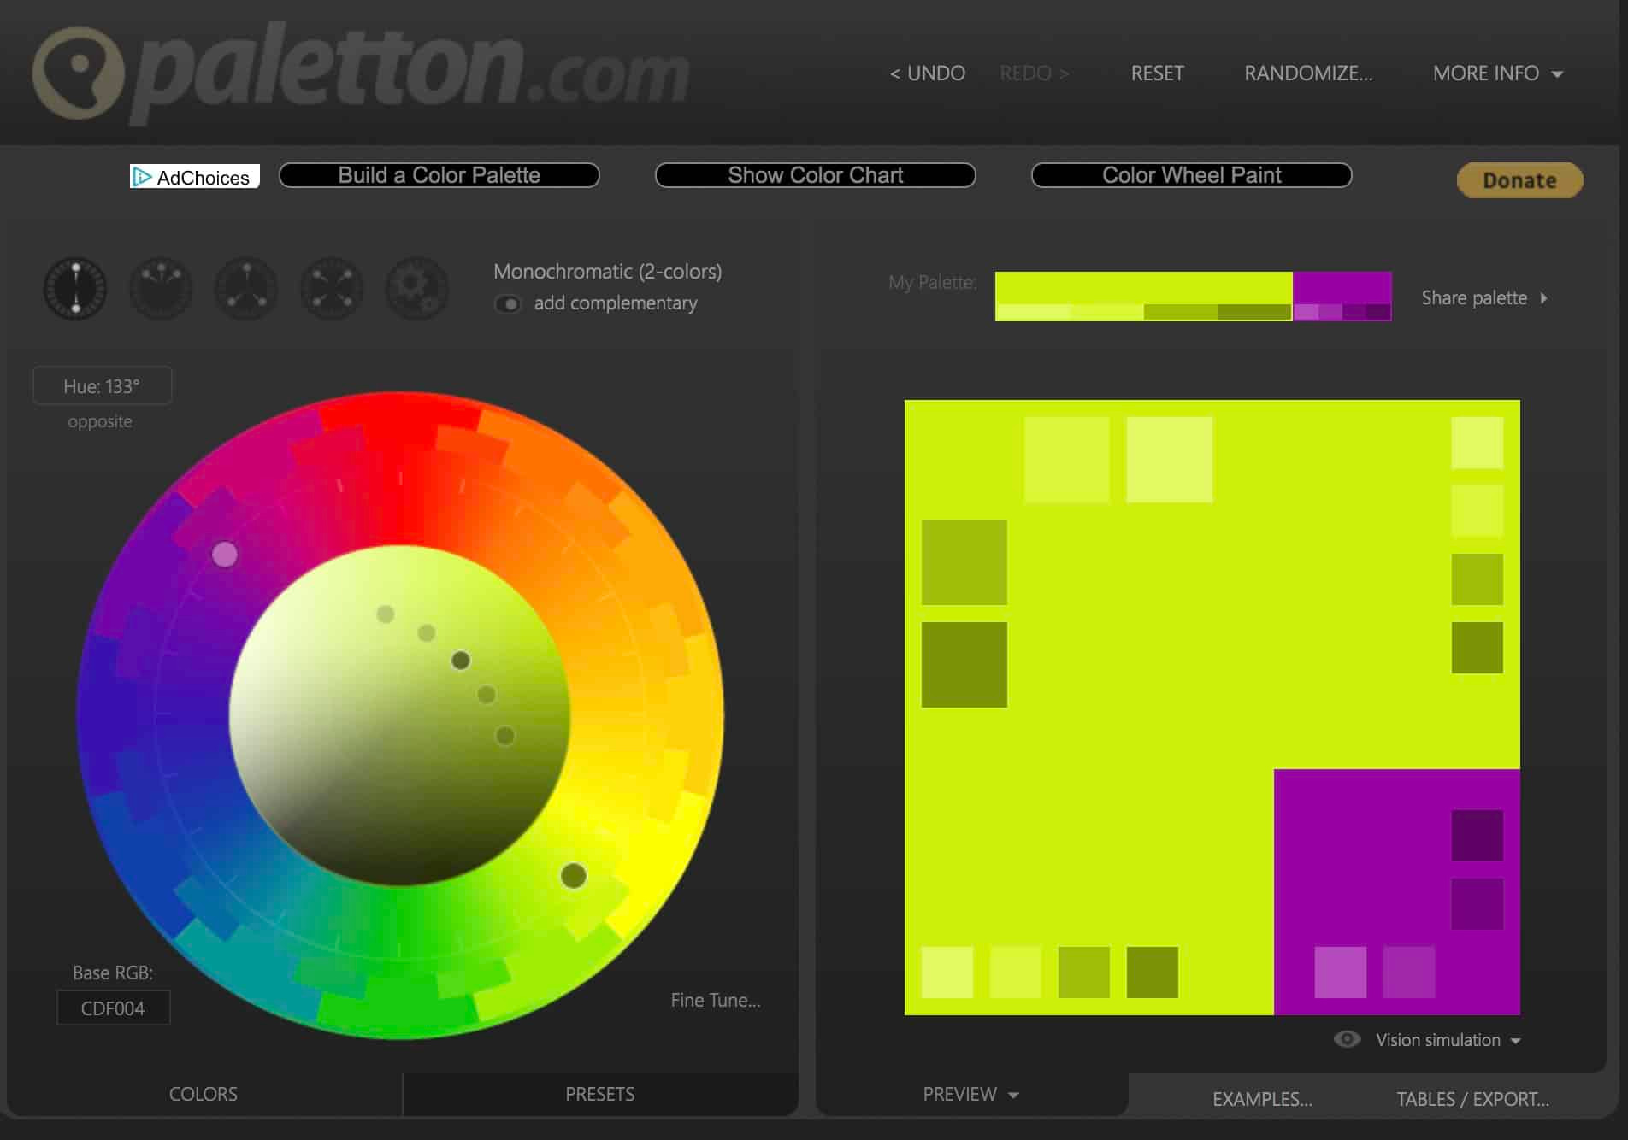Expand the PREVIEW dropdown
1628x1140 pixels.
coord(970,1094)
